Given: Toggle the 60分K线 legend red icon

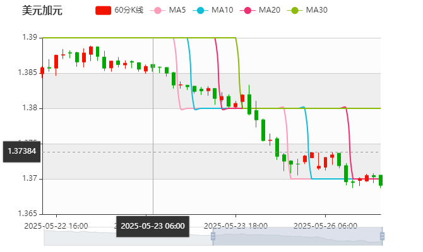Looking at the screenshot, I should click(104, 11).
